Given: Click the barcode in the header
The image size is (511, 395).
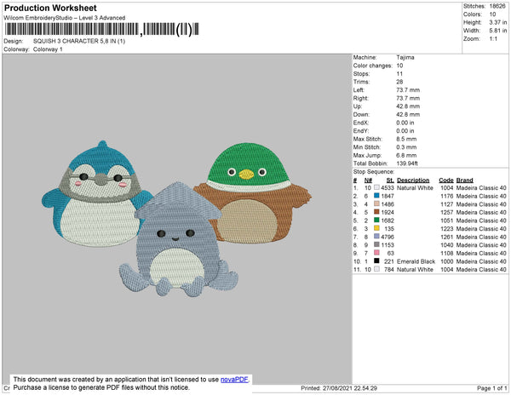Looking at the screenshot, I should (x=101, y=29).
